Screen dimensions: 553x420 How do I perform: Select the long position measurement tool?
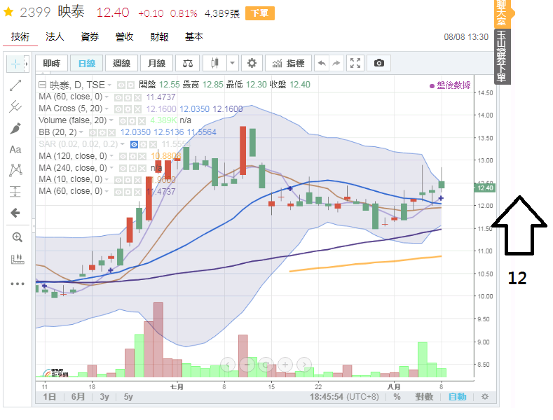coord(15,191)
